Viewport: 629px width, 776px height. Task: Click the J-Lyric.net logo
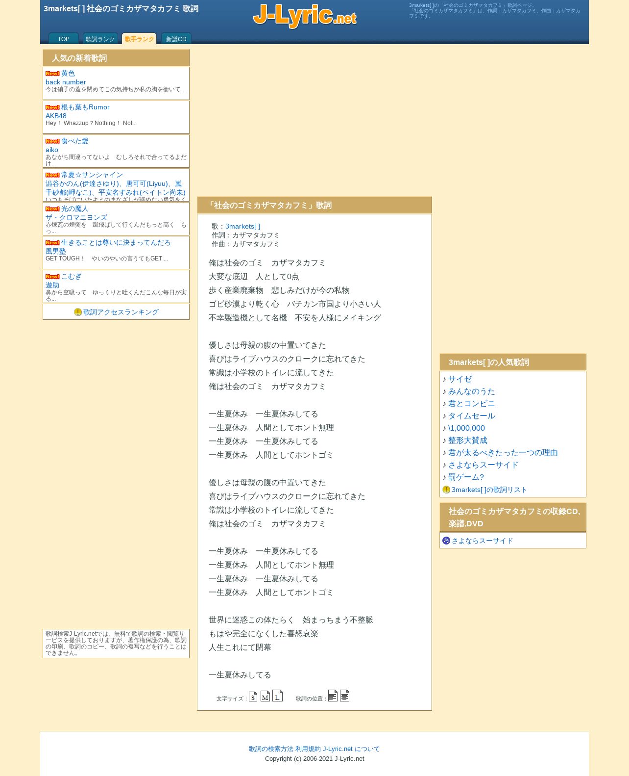pyautogui.click(x=305, y=16)
